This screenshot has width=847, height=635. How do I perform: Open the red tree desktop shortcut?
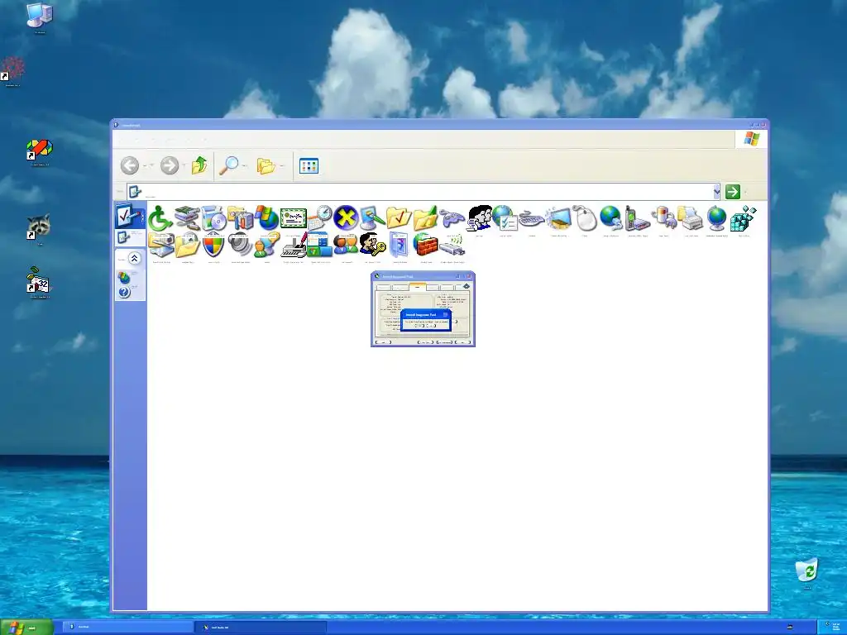click(x=13, y=69)
